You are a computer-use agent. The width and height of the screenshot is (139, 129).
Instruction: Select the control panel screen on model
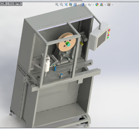(x=102, y=39)
